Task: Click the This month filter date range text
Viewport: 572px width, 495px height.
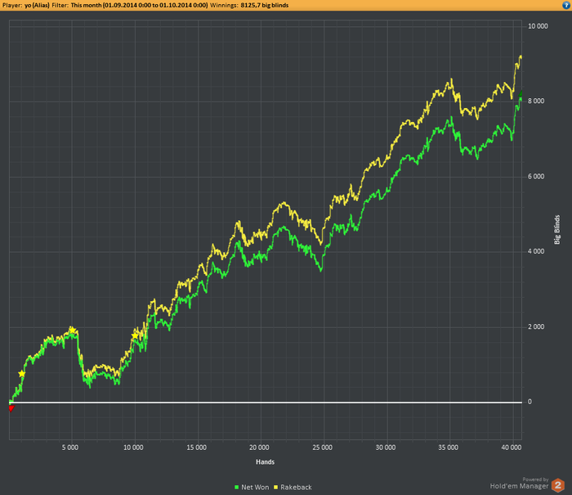Action: (x=139, y=5)
